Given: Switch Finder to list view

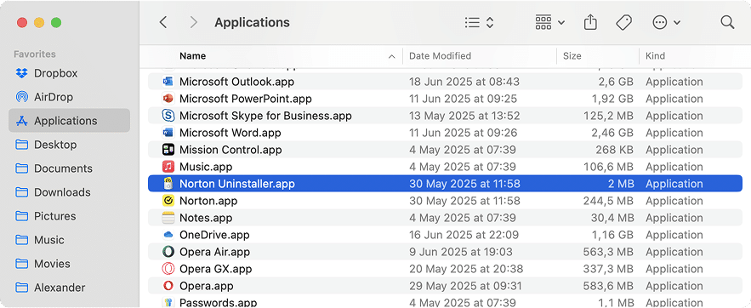Looking at the screenshot, I should tap(472, 22).
